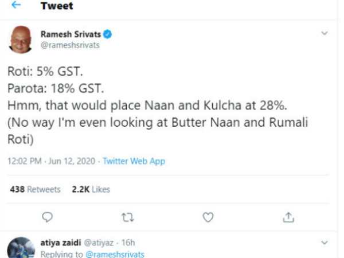Viewport: 344px width, 258px height.
Task: Expand options chevron on atiya zaidi's reply
Action: coord(325,242)
